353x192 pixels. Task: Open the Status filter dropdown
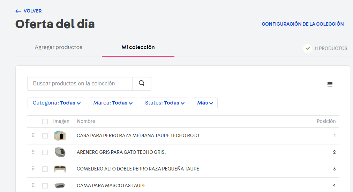(164, 103)
